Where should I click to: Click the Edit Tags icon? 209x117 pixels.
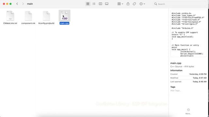click(134, 4)
